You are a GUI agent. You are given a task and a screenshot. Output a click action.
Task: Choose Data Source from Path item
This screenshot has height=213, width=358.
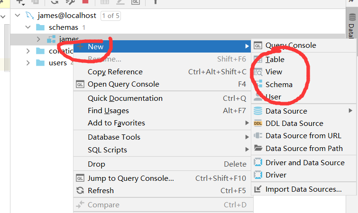[303, 148]
